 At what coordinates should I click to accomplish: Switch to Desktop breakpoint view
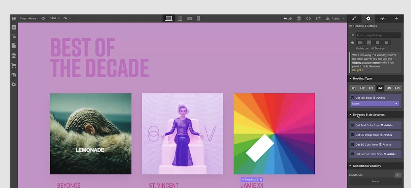[169, 19]
